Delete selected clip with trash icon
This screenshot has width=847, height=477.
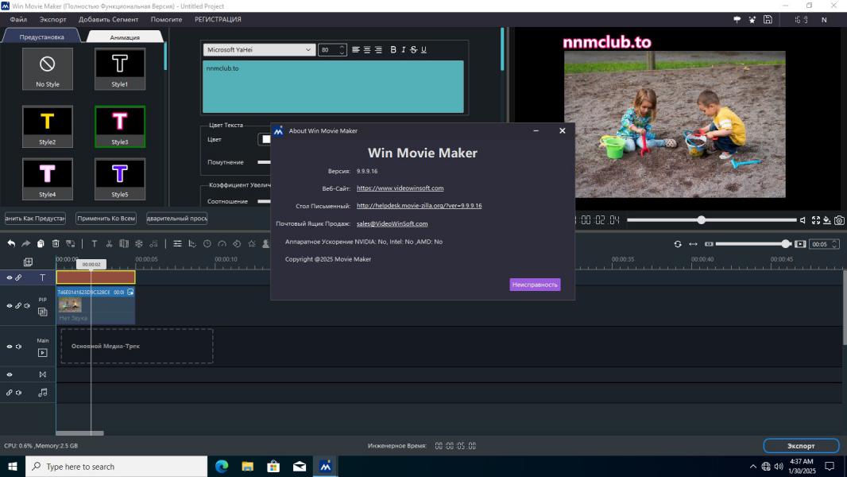coord(55,243)
